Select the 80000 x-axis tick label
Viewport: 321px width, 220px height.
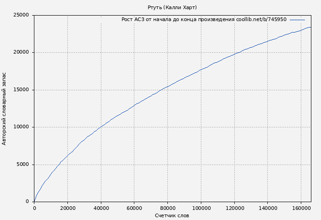167,208
